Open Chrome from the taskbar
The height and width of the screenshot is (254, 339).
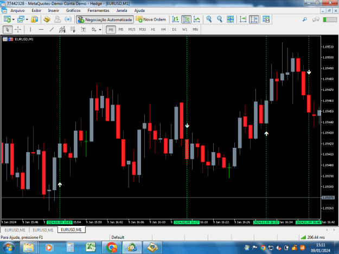click(x=112, y=248)
